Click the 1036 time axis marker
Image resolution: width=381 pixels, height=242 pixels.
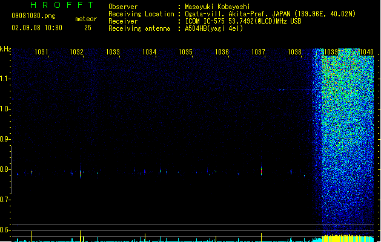[222, 52]
